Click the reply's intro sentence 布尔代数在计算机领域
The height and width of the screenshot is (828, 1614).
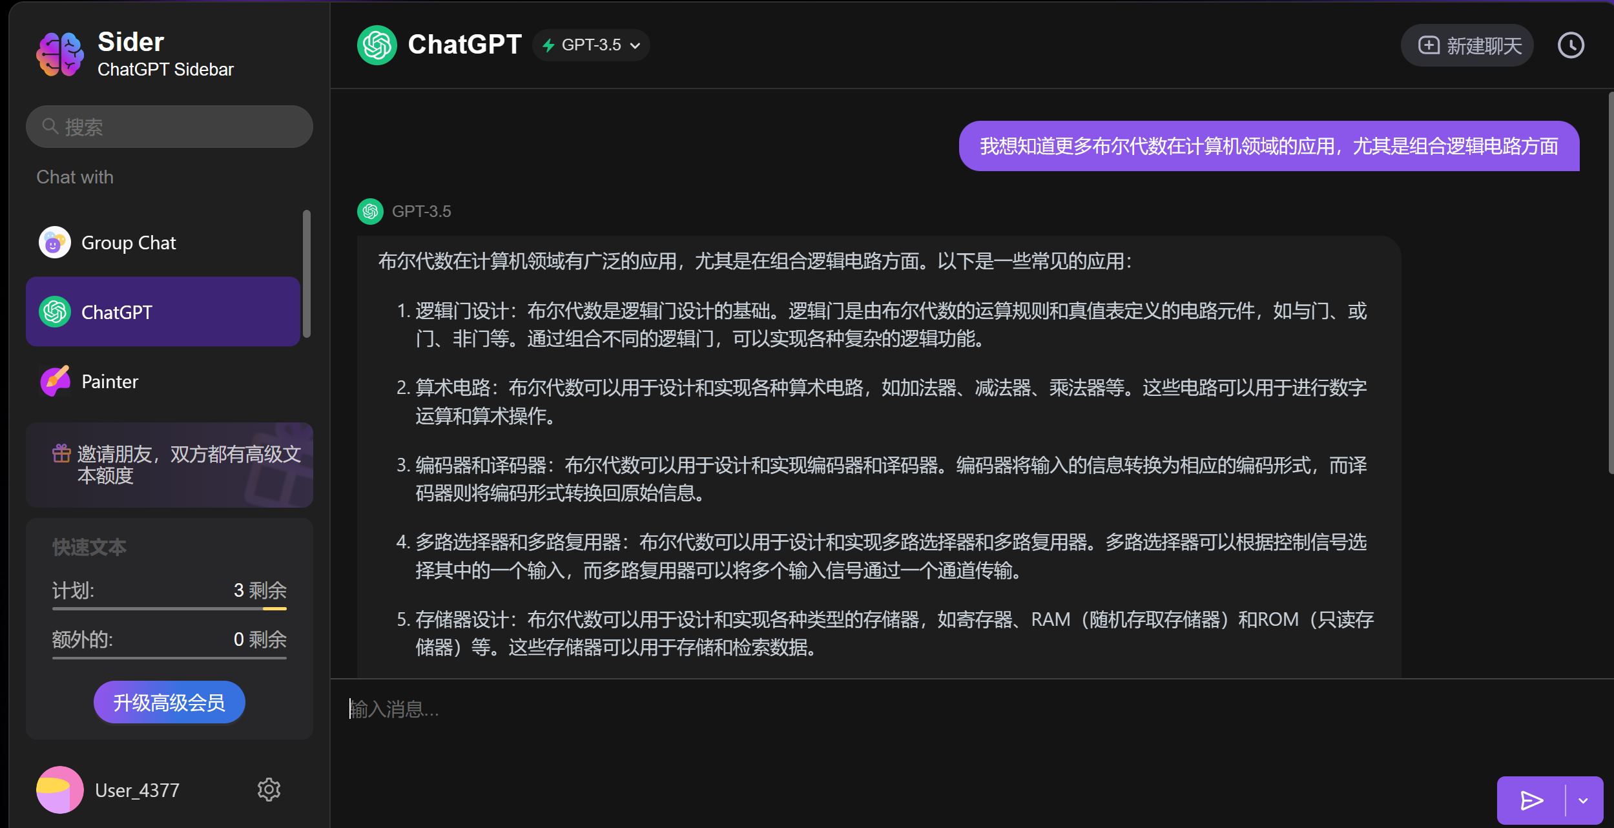pos(754,261)
